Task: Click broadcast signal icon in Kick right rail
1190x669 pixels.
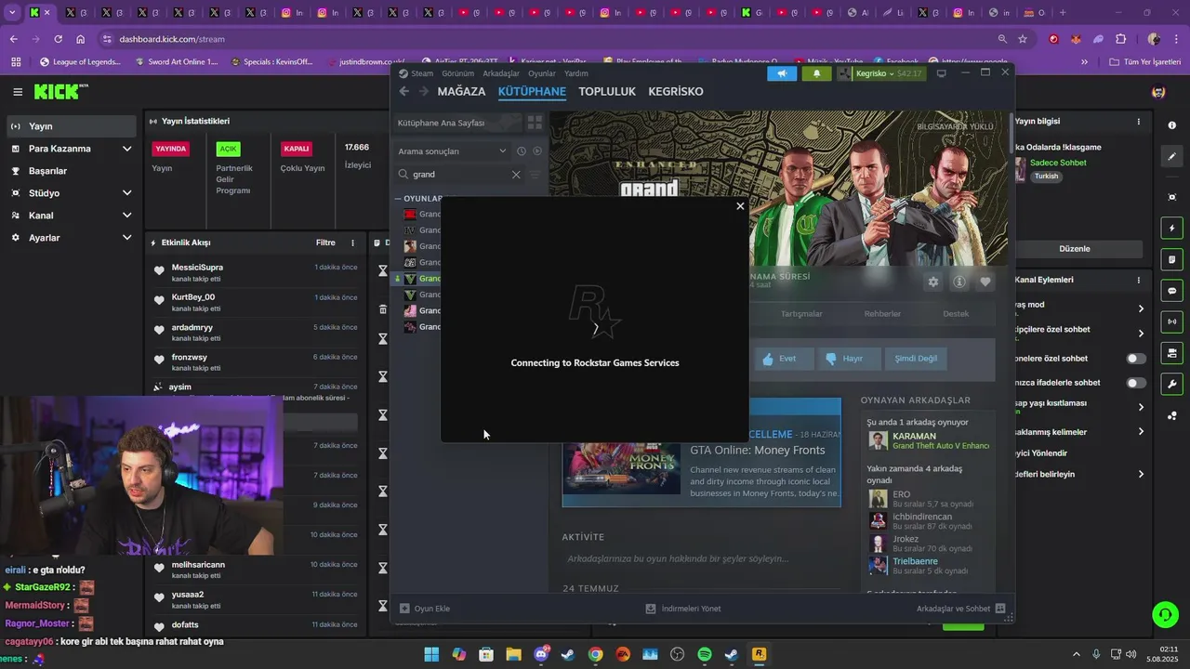Action: pos(1172,321)
